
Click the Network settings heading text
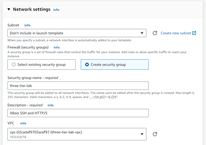click(x=32, y=10)
